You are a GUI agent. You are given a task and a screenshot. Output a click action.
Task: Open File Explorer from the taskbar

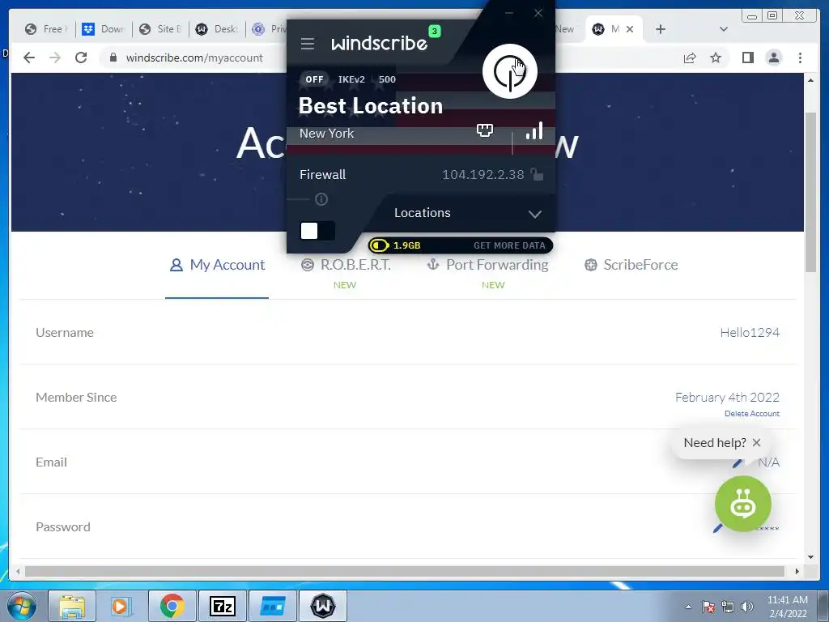[x=72, y=606]
